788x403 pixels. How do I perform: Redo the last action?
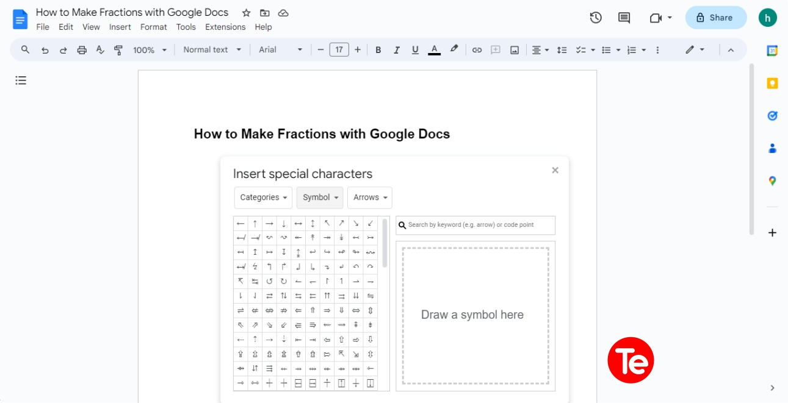(x=63, y=50)
